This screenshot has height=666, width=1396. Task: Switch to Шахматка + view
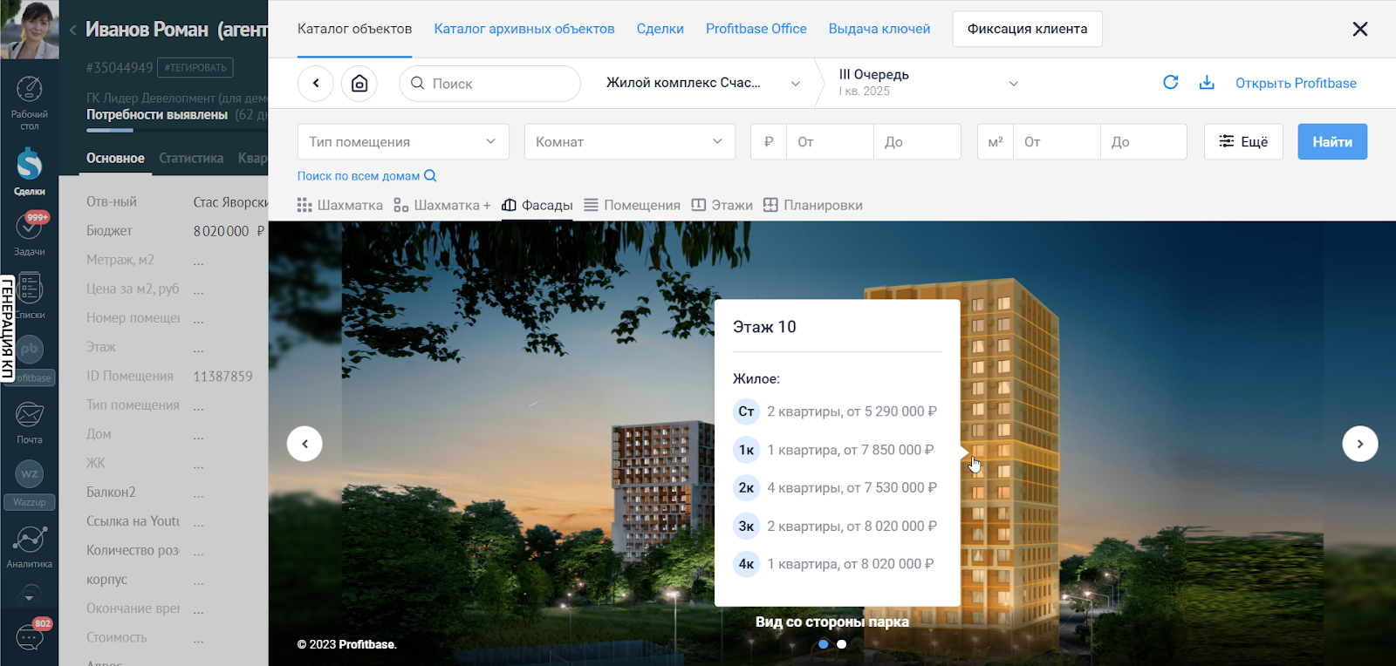[x=441, y=205]
